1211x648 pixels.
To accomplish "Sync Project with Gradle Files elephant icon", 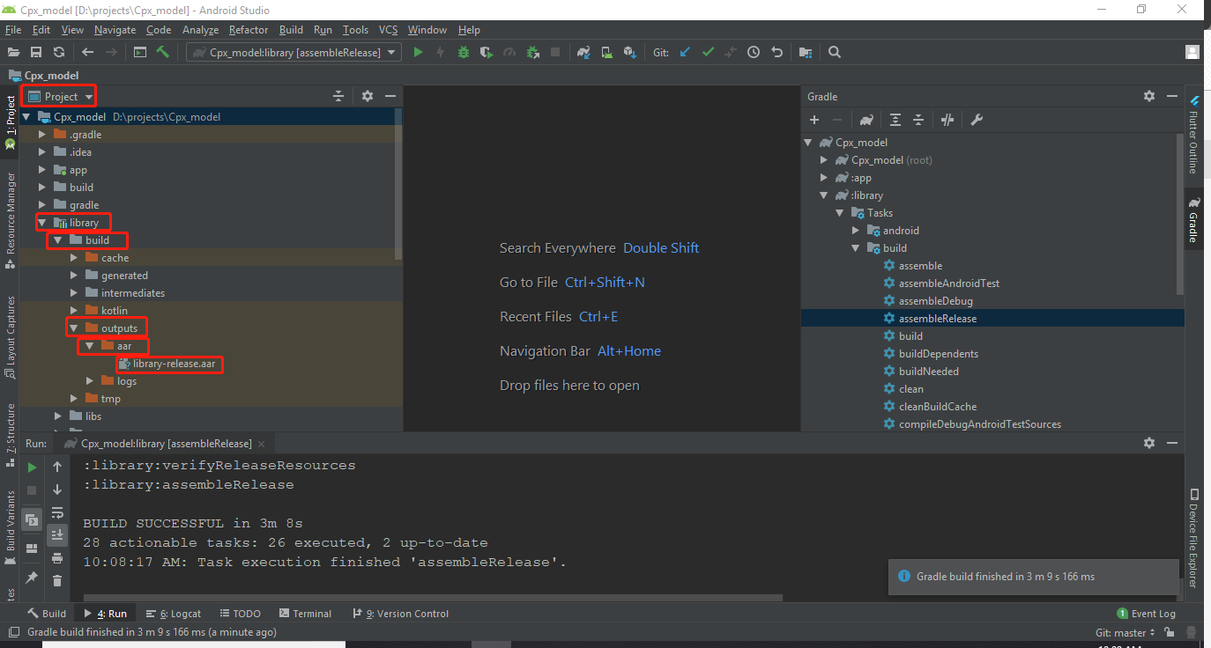I will point(583,52).
